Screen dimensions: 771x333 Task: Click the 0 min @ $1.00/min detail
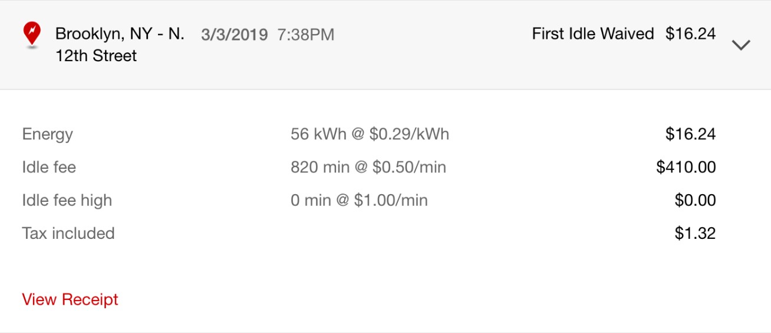pyautogui.click(x=359, y=200)
